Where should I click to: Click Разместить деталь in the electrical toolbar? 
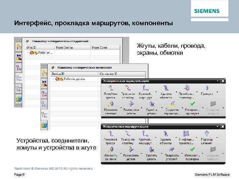(131, 108)
